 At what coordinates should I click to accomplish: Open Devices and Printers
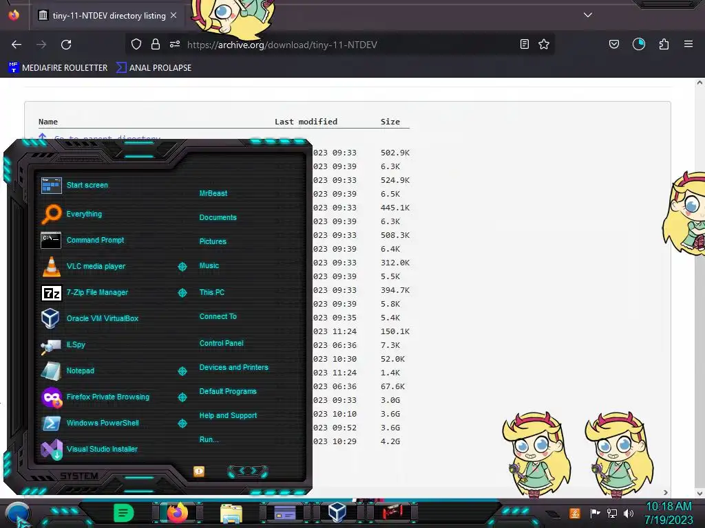(x=234, y=367)
